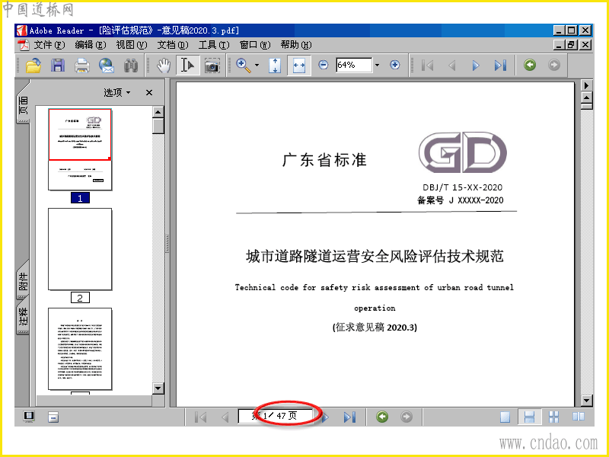Go to next page in top toolbar
The height and width of the screenshot is (457, 609).
click(476, 66)
